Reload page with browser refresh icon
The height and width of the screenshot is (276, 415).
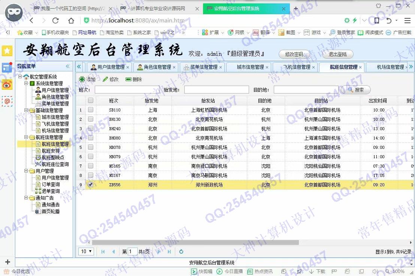(x=55, y=21)
